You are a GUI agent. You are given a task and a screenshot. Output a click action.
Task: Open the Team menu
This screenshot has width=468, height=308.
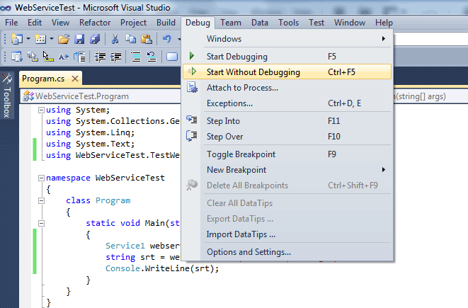tap(231, 23)
